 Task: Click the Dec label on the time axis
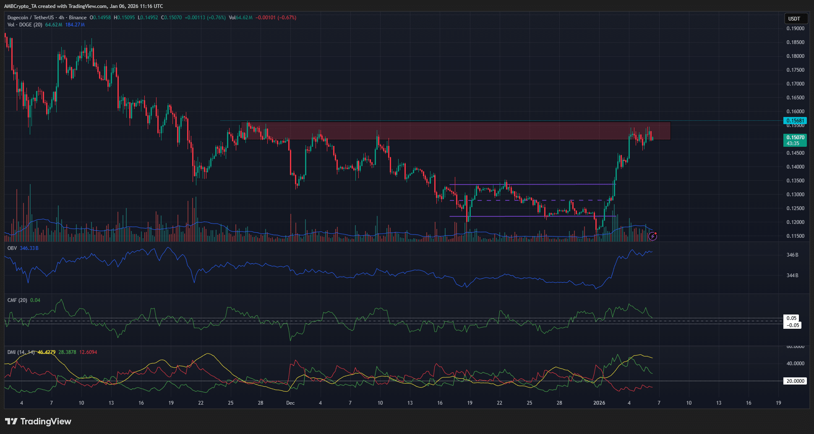click(x=290, y=403)
